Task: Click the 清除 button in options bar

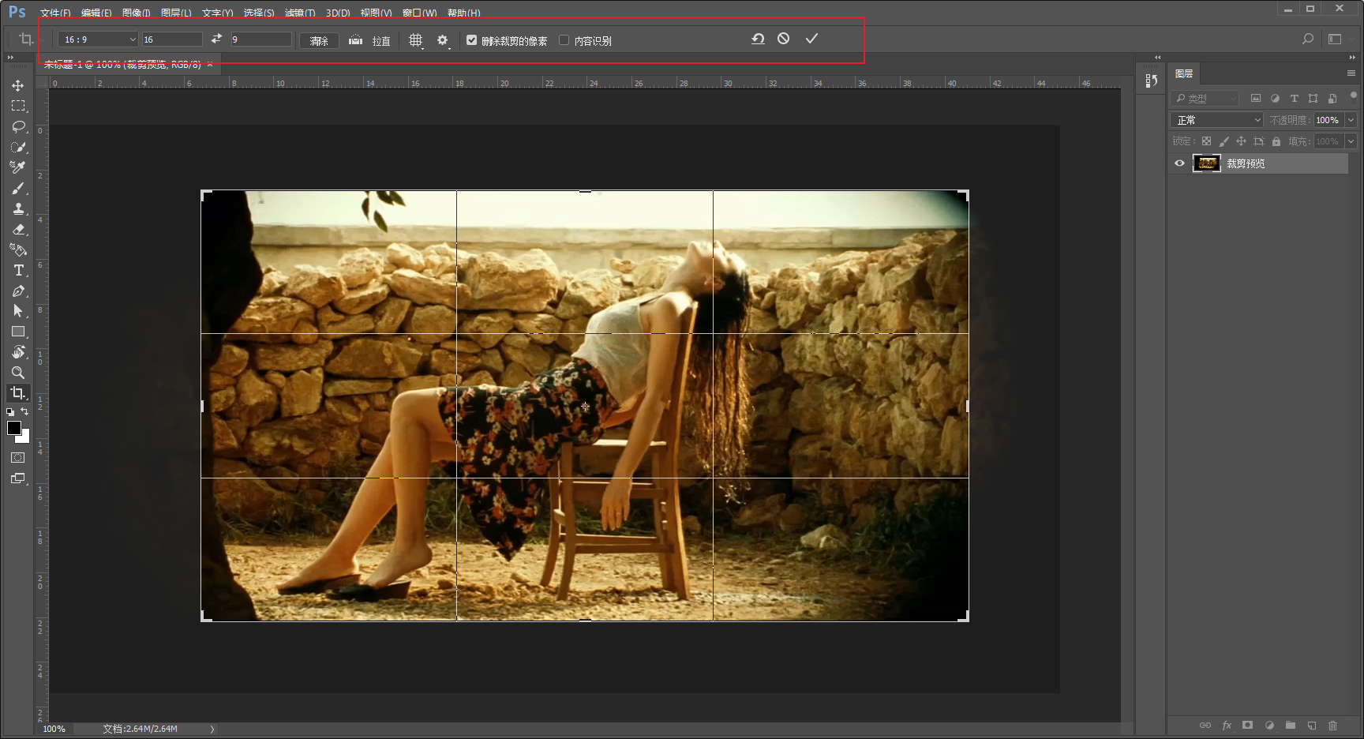Action: (319, 40)
